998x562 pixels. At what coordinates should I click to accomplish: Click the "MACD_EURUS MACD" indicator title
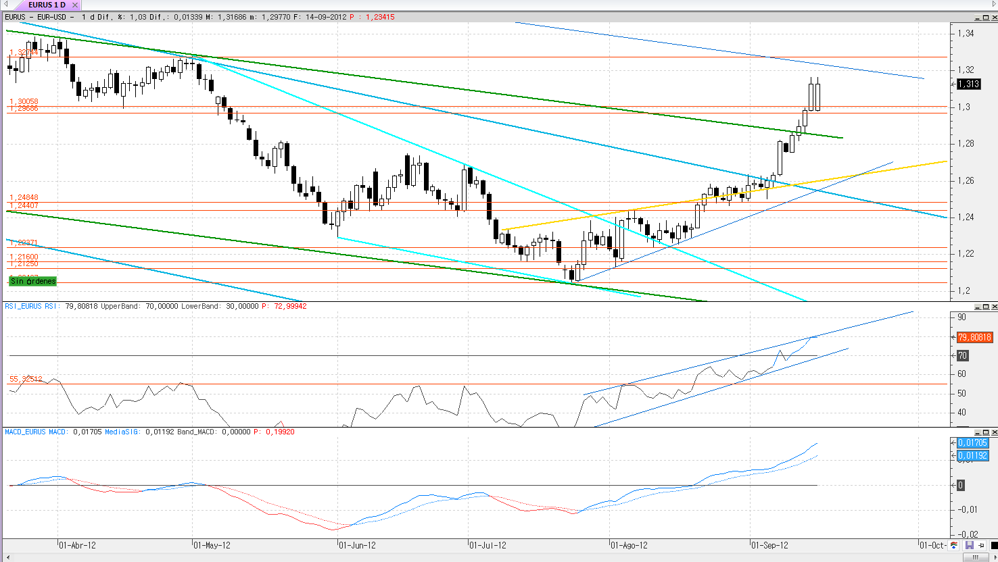(x=35, y=432)
